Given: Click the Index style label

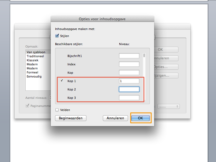Looking at the screenshot, I should pyautogui.click(x=72, y=64).
